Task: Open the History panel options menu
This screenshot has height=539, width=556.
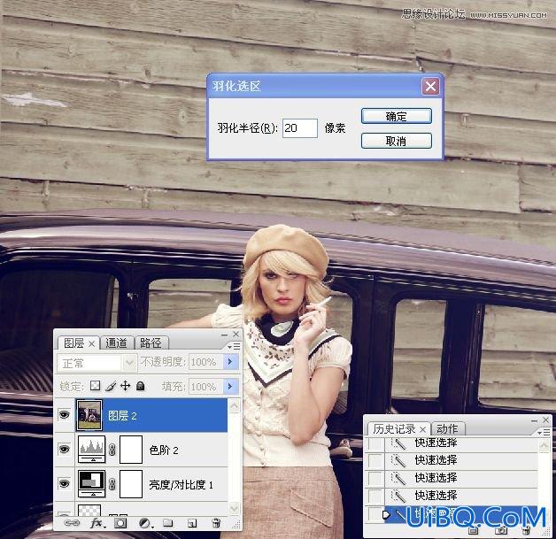Action: [544, 432]
